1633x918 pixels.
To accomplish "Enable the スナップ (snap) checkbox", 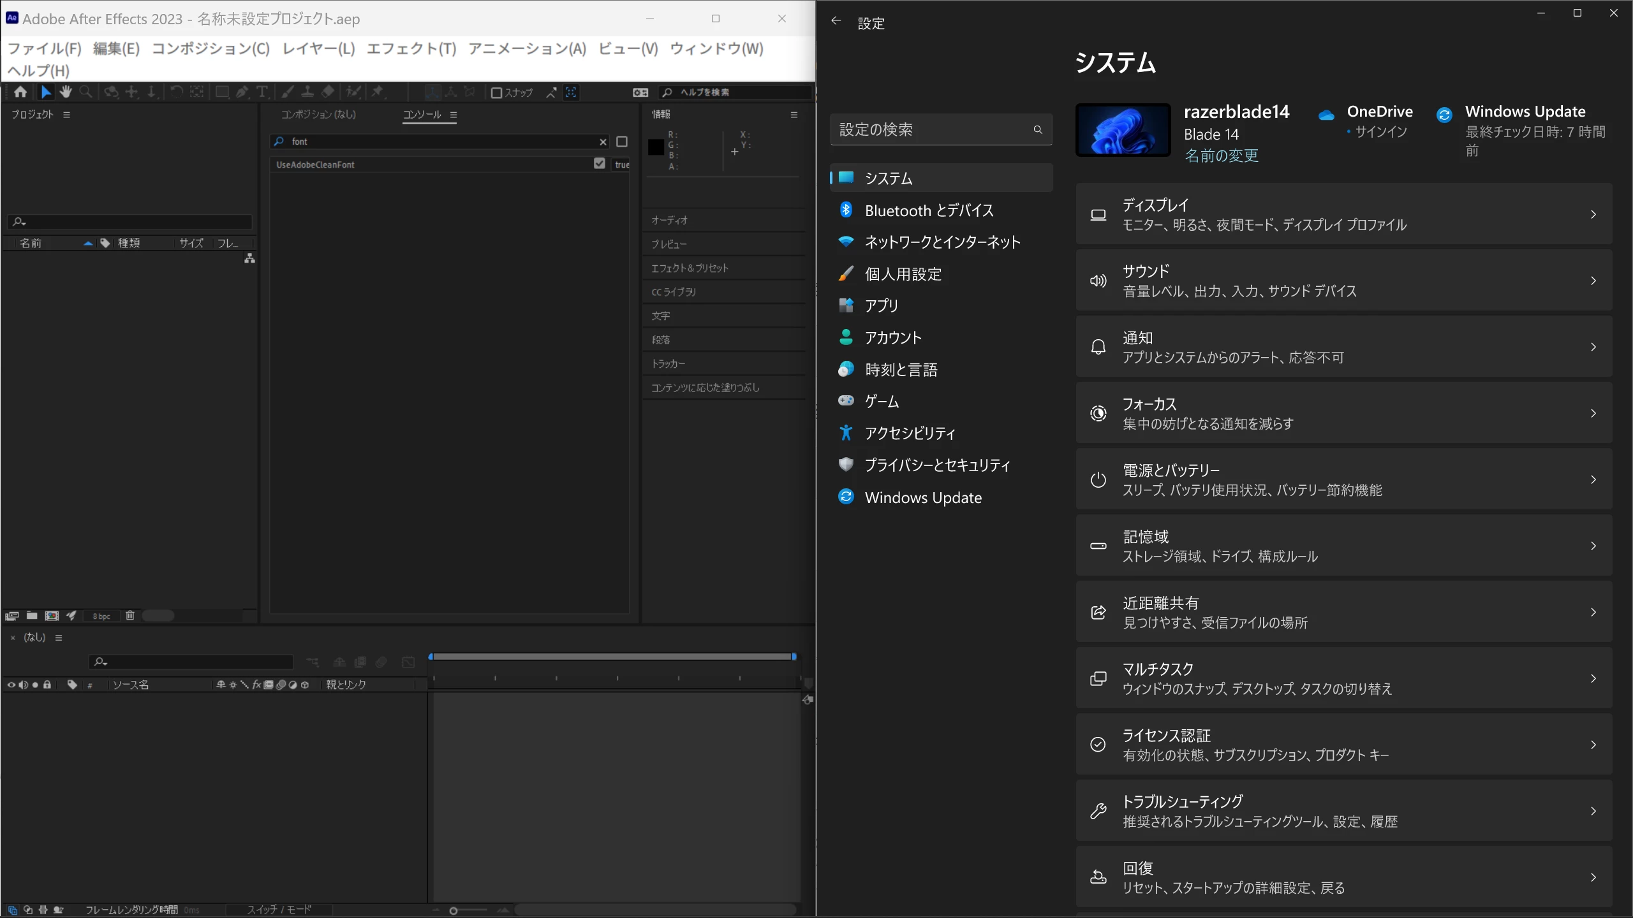I will point(496,92).
